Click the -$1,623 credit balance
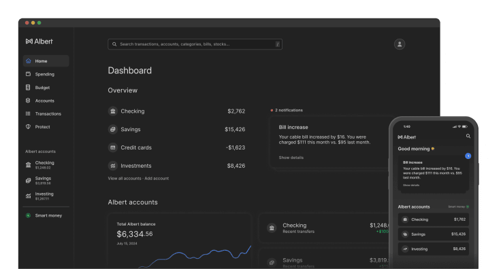This screenshot has height=269, width=501. click(x=236, y=147)
